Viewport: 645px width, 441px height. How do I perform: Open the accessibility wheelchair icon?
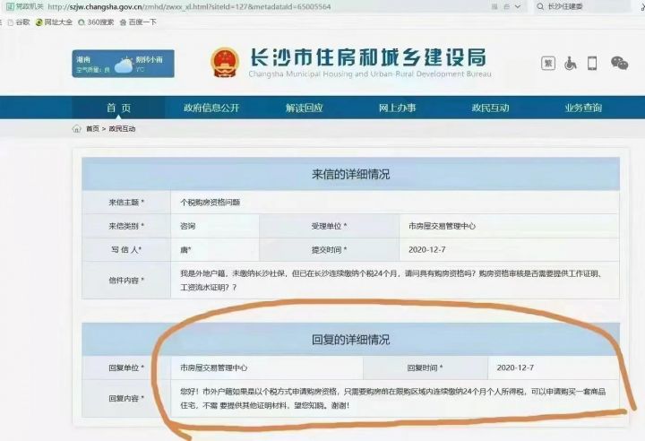(570, 63)
